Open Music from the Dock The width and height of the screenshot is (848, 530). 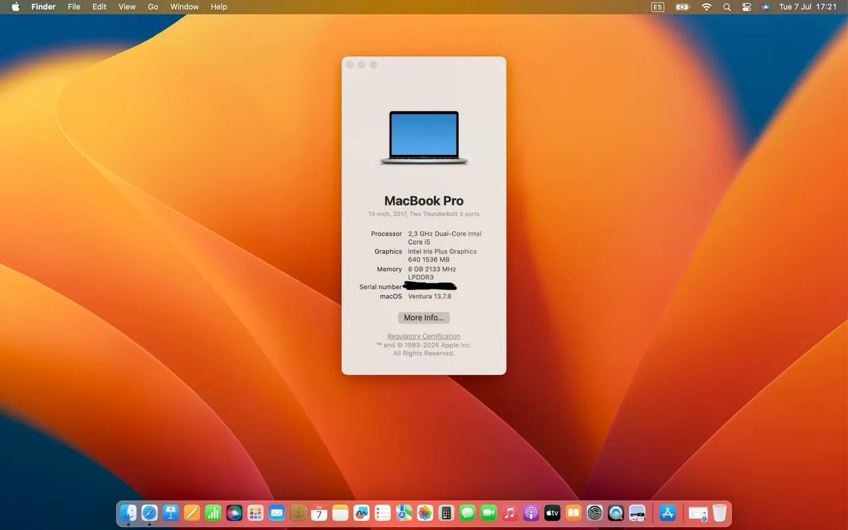[x=510, y=513]
